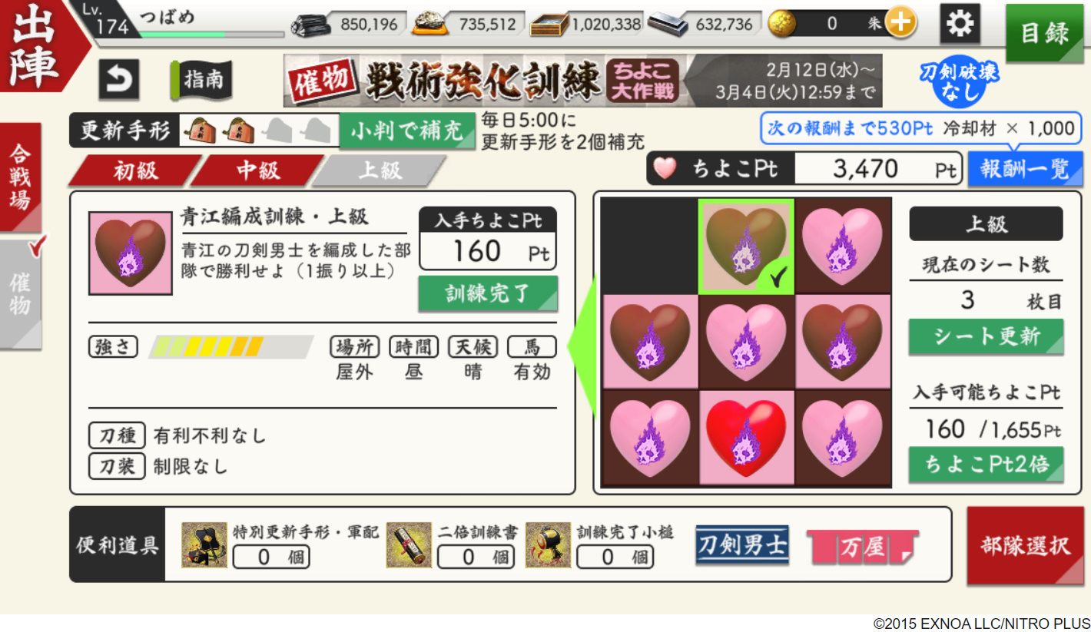Viewport: 1091px width, 632px height.
Task: Open the 目録 menu
Action: (x=1044, y=33)
